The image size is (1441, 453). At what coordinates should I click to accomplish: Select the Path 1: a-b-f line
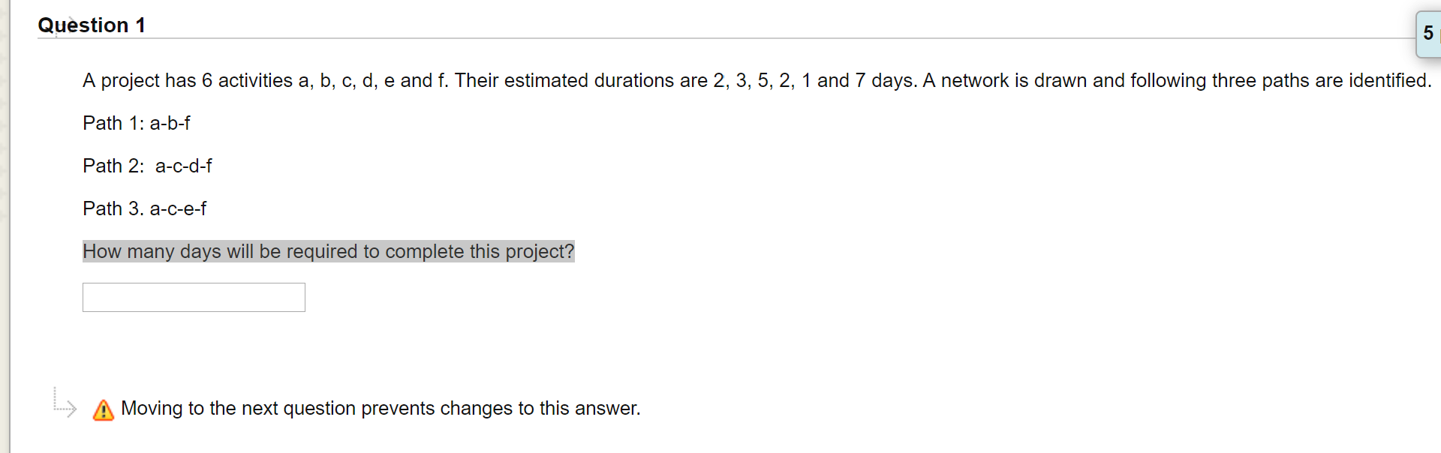coord(136,123)
